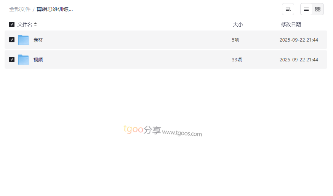Go to 全部文件 in breadcrumb
Image resolution: width=333 pixels, height=196 pixels.
[x=20, y=9]
